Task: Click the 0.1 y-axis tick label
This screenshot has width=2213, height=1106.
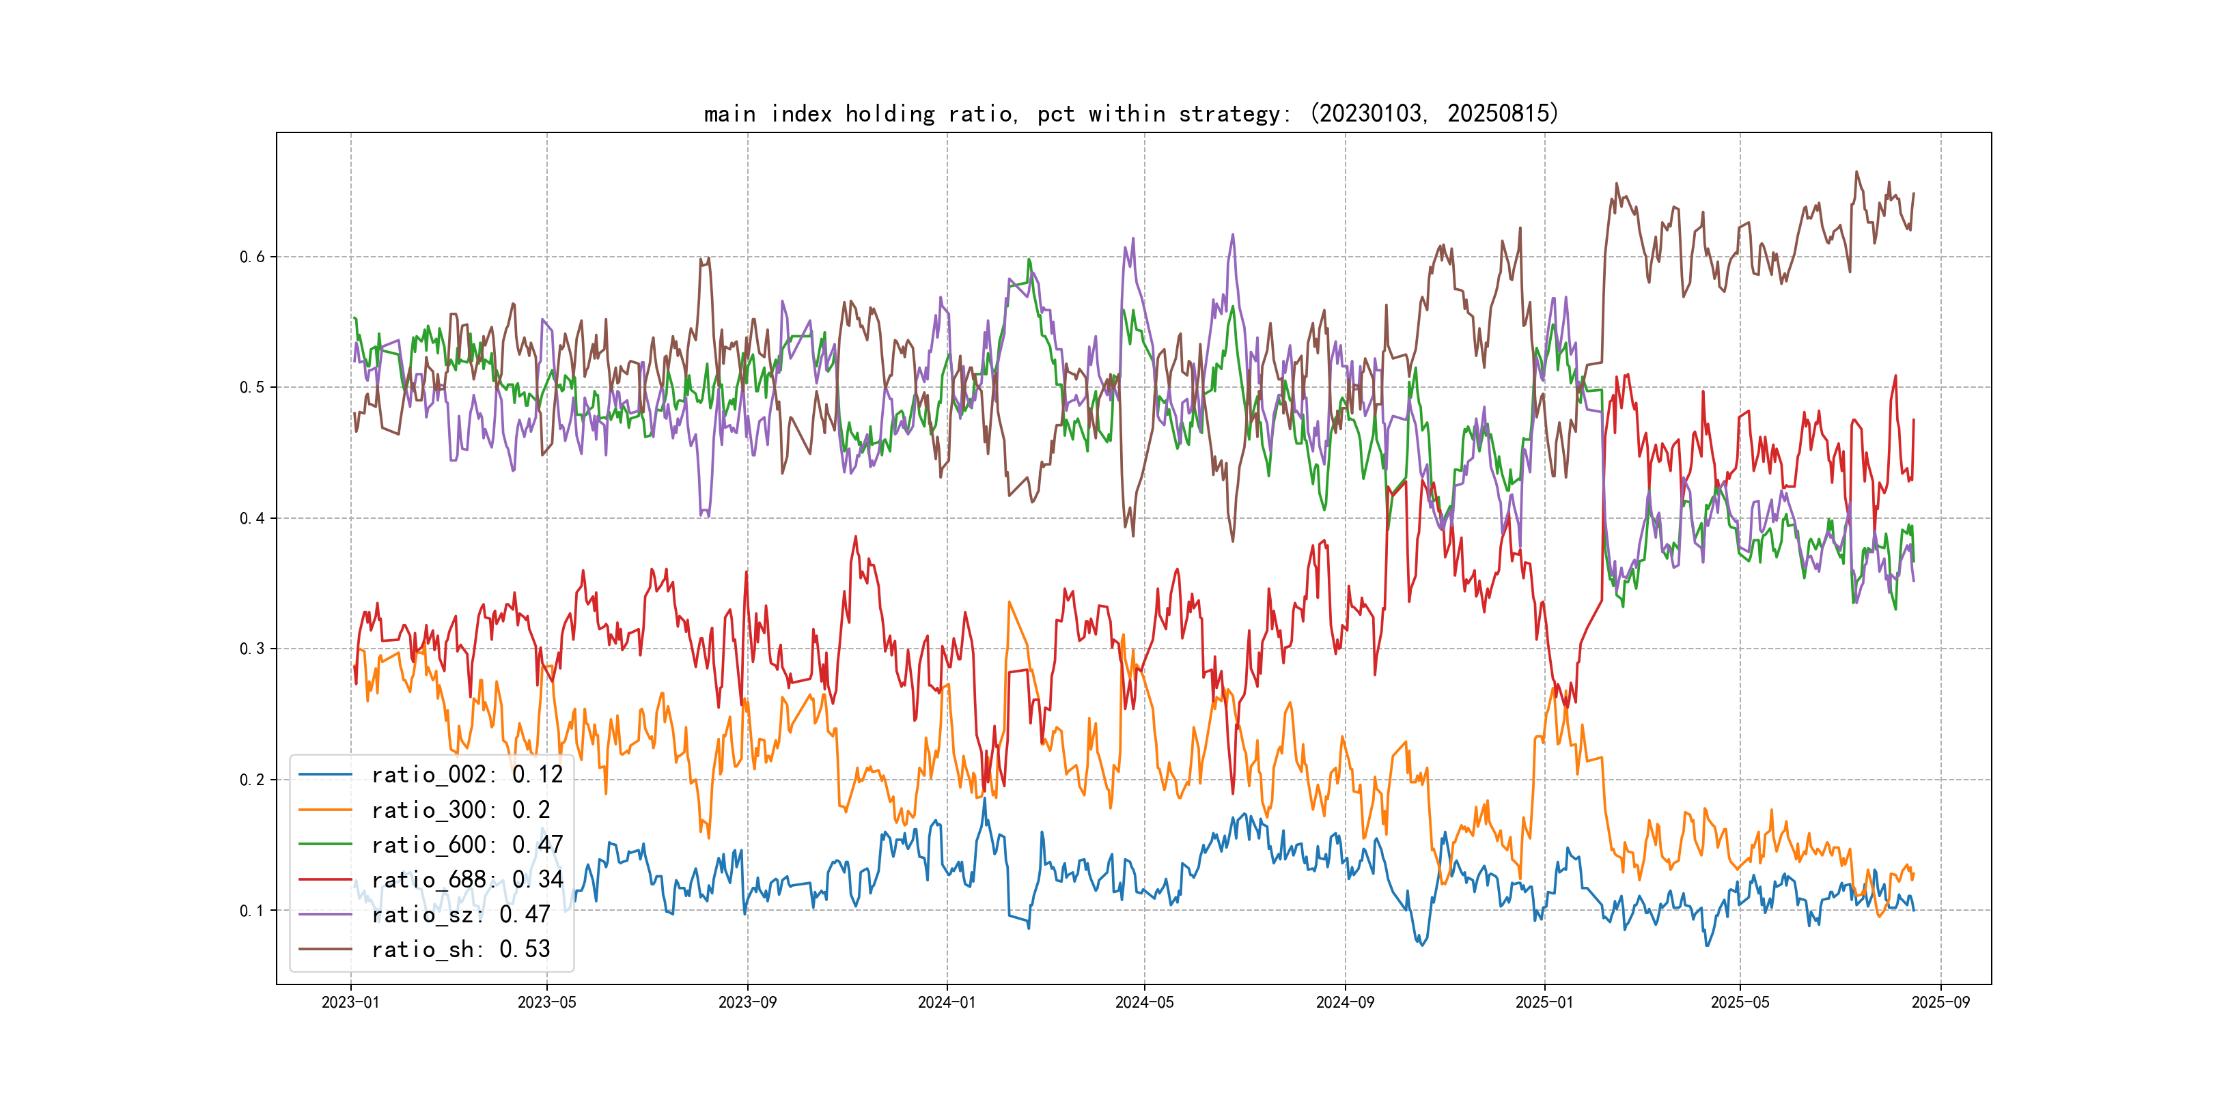Action: 252,910
